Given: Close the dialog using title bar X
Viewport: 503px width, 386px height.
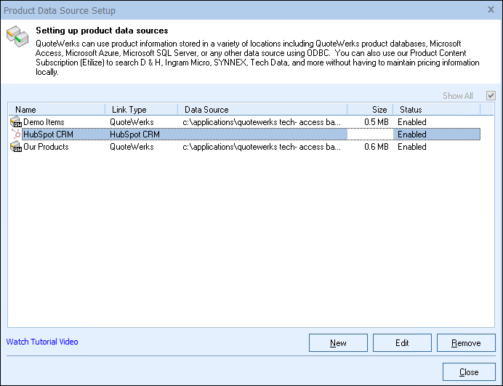Looking at the screenshot, I should [x=491, y=11].
